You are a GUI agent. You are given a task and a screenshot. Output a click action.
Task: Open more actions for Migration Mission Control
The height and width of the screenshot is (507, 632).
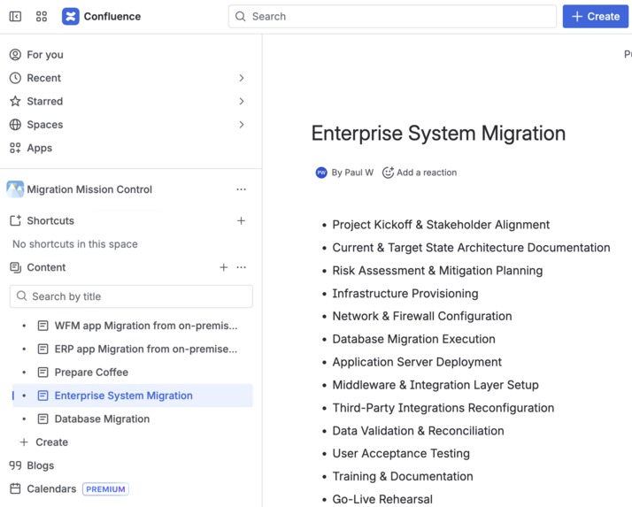pyautogui.click(x=241, y=189)
